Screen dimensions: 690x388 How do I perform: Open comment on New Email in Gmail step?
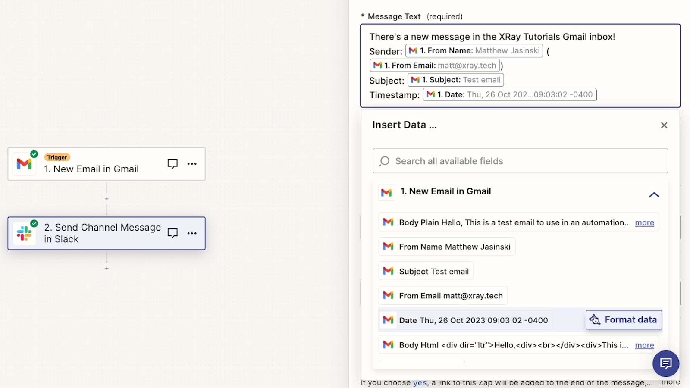(172, 164)
